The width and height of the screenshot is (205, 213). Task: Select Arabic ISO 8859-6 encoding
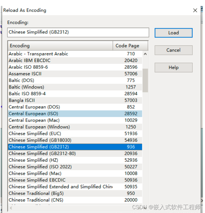click(75, 67)
